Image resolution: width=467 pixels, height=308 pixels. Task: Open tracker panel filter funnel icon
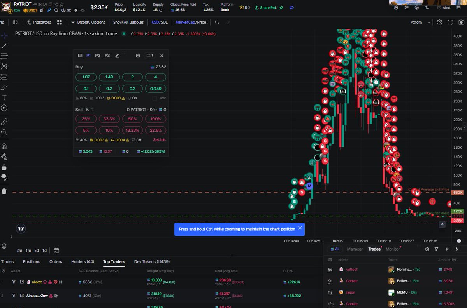coord(436,249)
